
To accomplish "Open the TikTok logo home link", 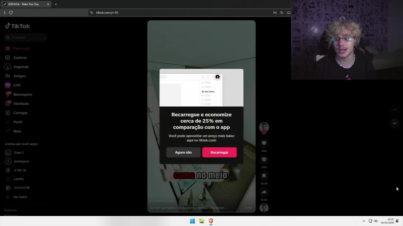I will 18,26.
